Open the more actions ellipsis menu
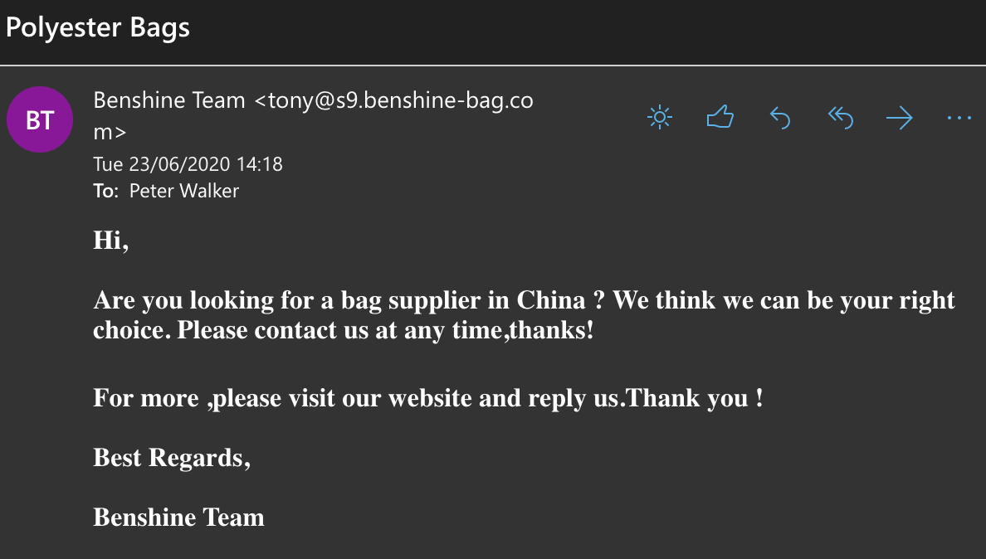 [x=959, y=119]
